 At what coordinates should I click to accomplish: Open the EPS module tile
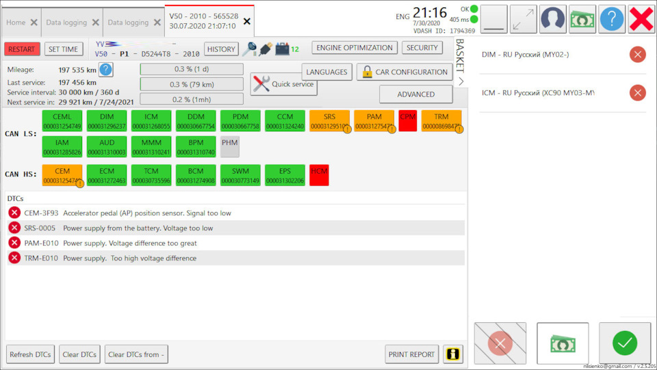(x=285, y=175)
